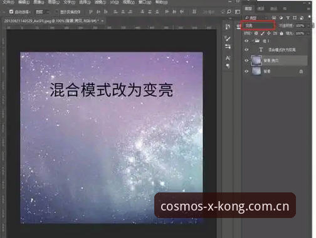Open the 编辑(E) menu
This screenshot has width=316, height=238.
[24, 2]
